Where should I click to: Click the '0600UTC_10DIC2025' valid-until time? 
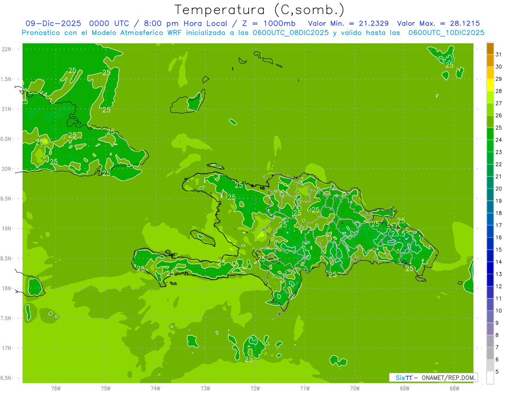(x=446, y=33)
